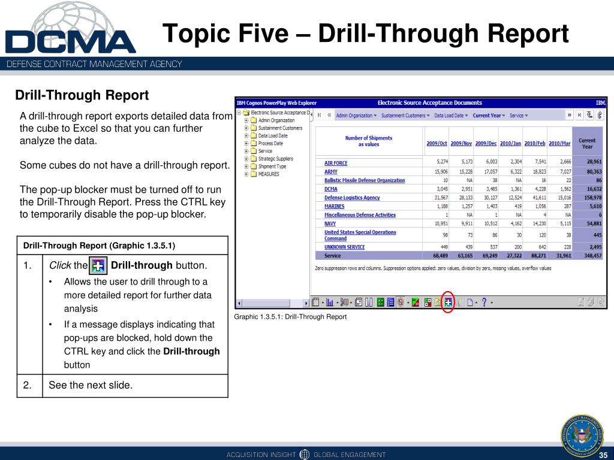Click the drill-through button image in instructions step 1
Image resolution: width=614 pixels, height=460 pixels.
[x=98, y=265]
